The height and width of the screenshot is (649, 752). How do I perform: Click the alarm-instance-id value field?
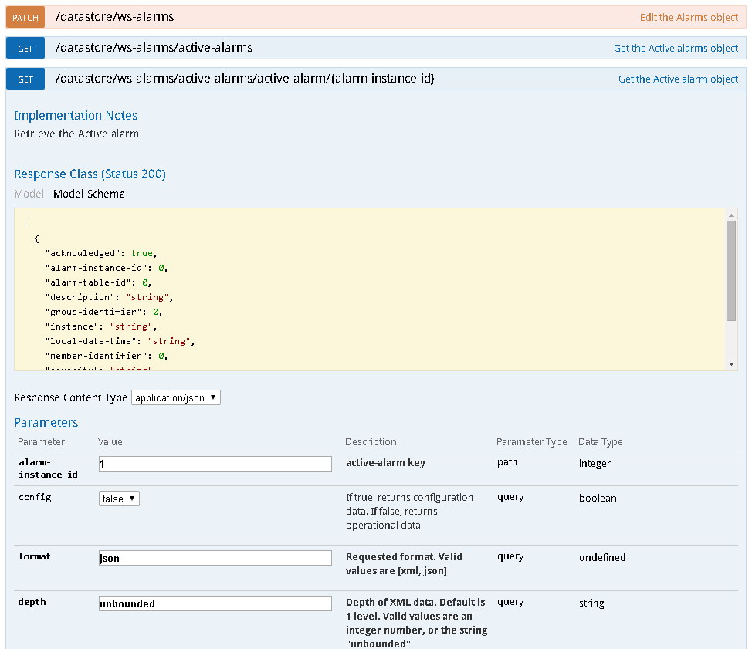point(215,464)
